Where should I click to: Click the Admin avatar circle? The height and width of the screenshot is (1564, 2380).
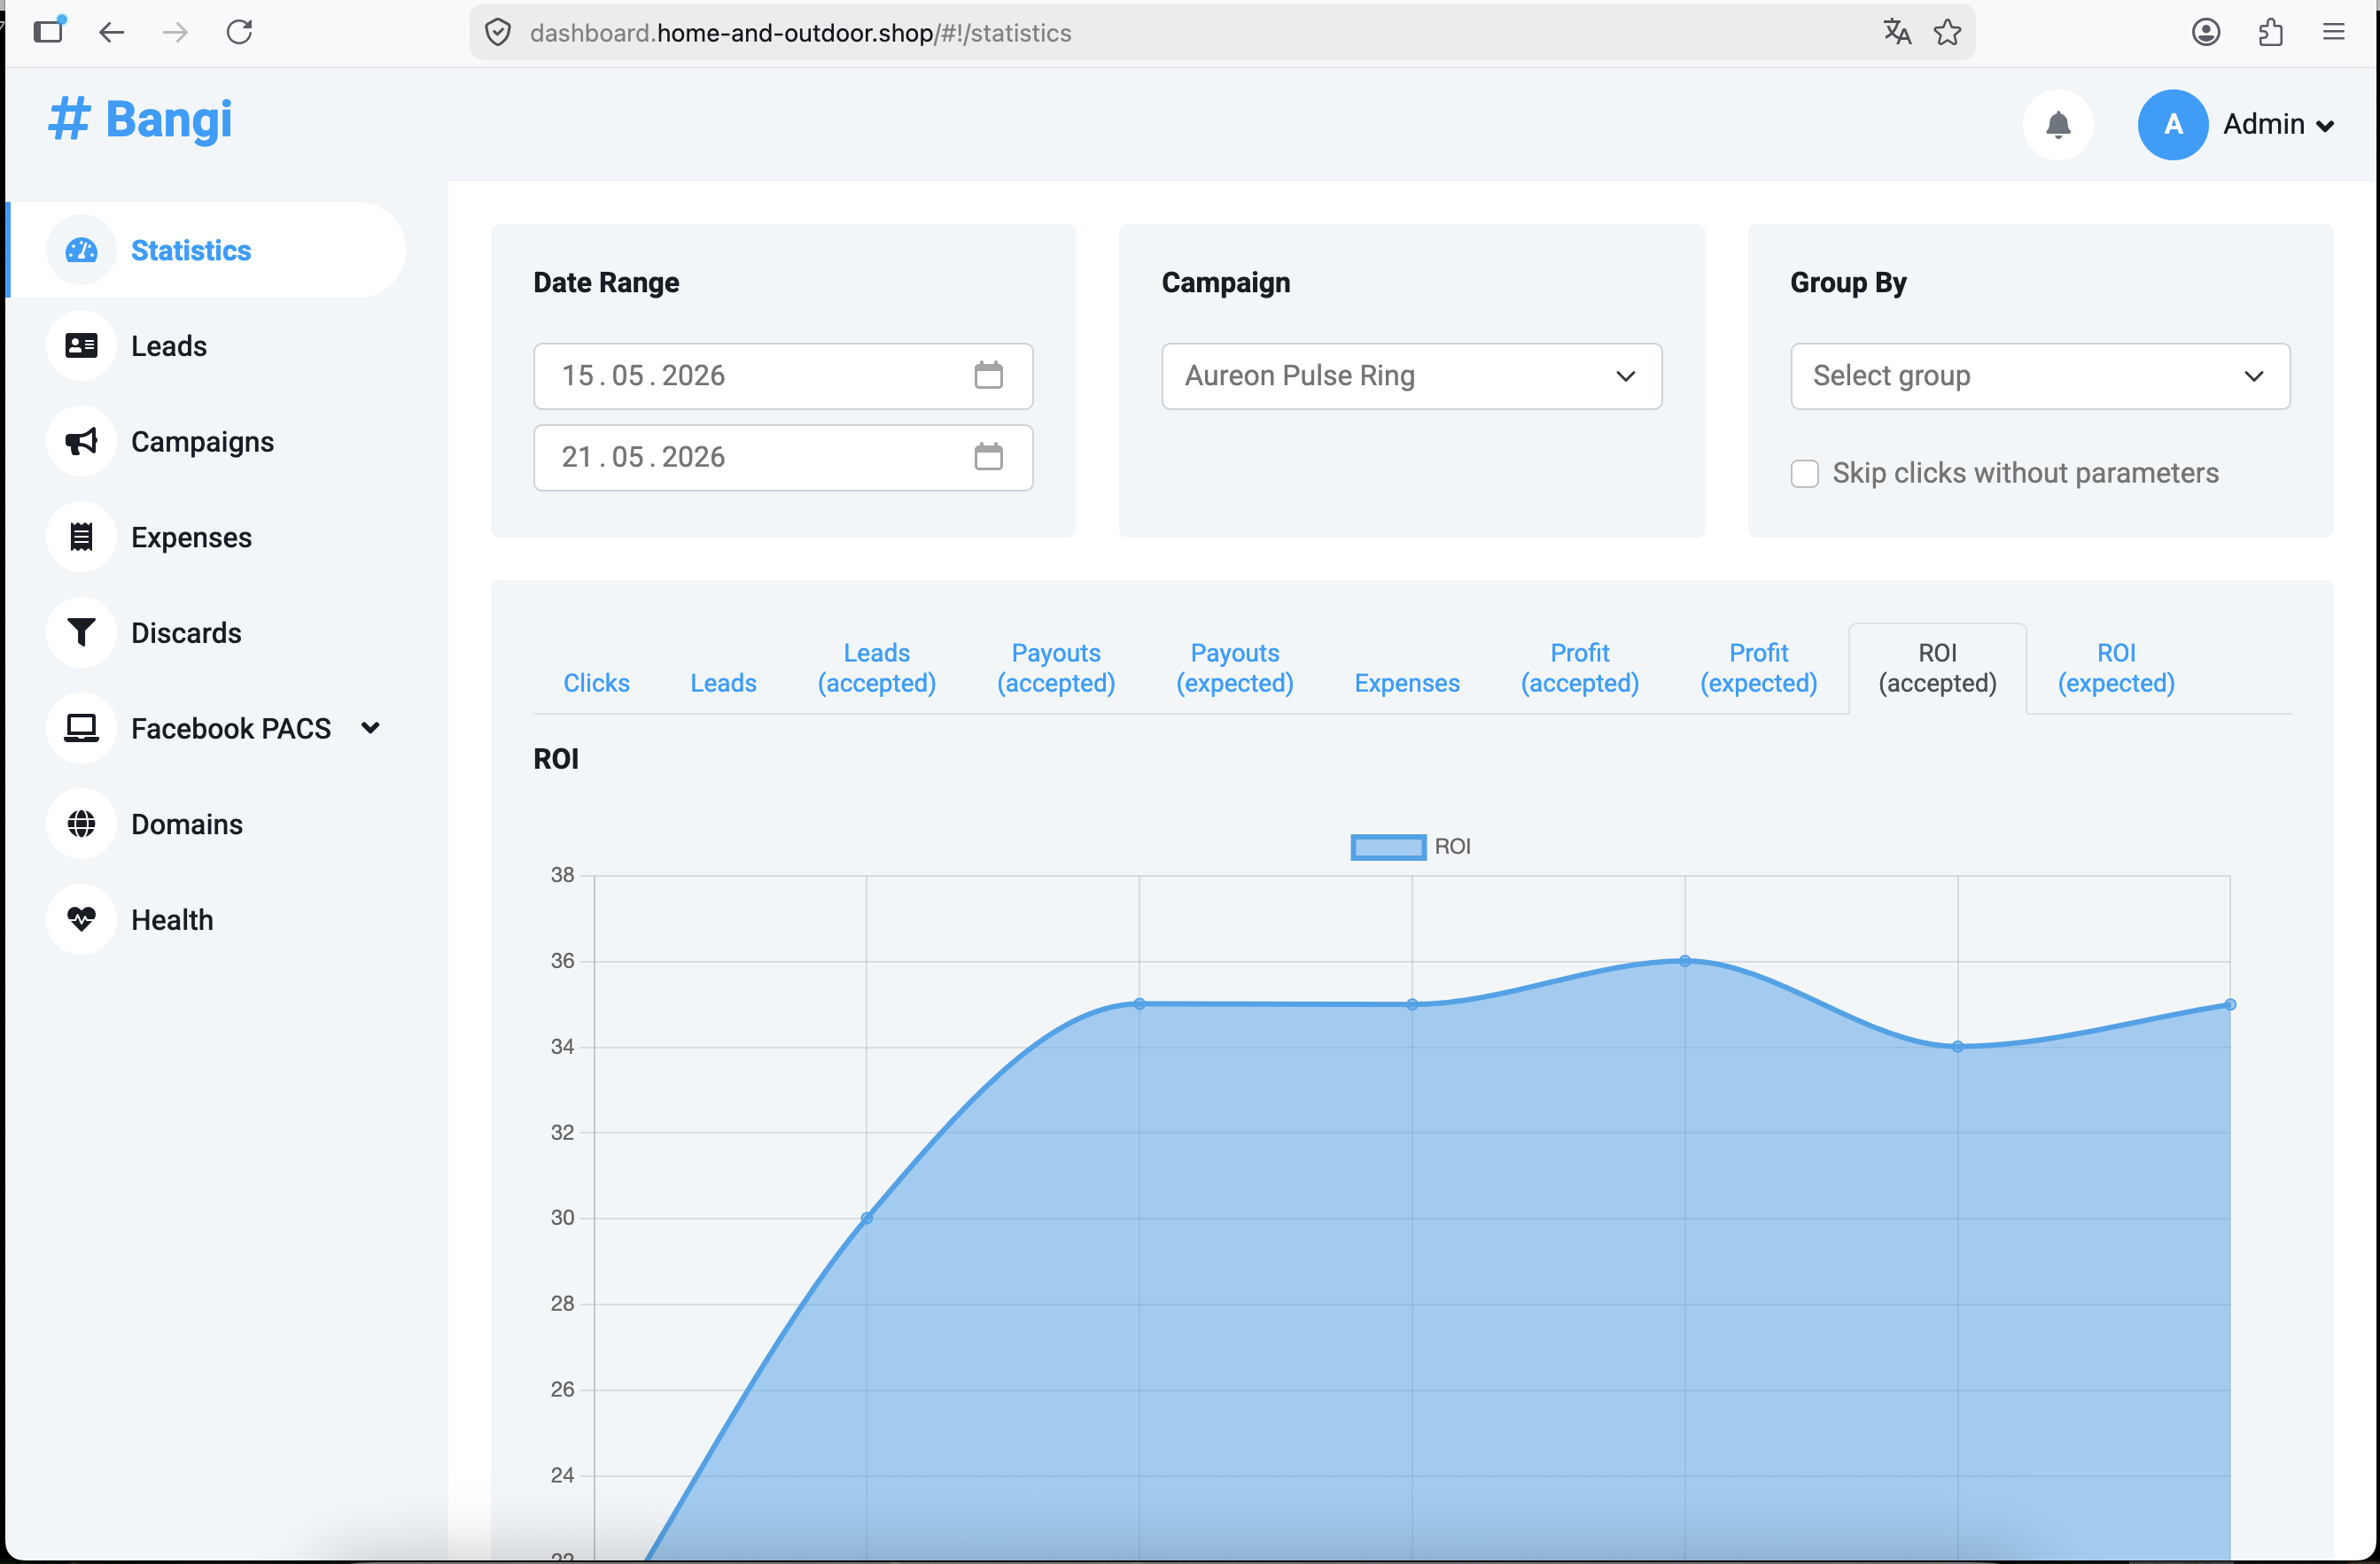click(x=2172, y=125)
